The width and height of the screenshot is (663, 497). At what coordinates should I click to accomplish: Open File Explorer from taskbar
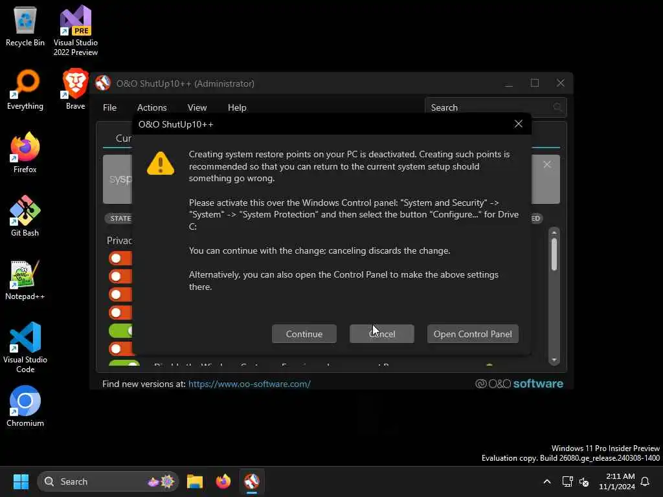click(x=195, y=481)
